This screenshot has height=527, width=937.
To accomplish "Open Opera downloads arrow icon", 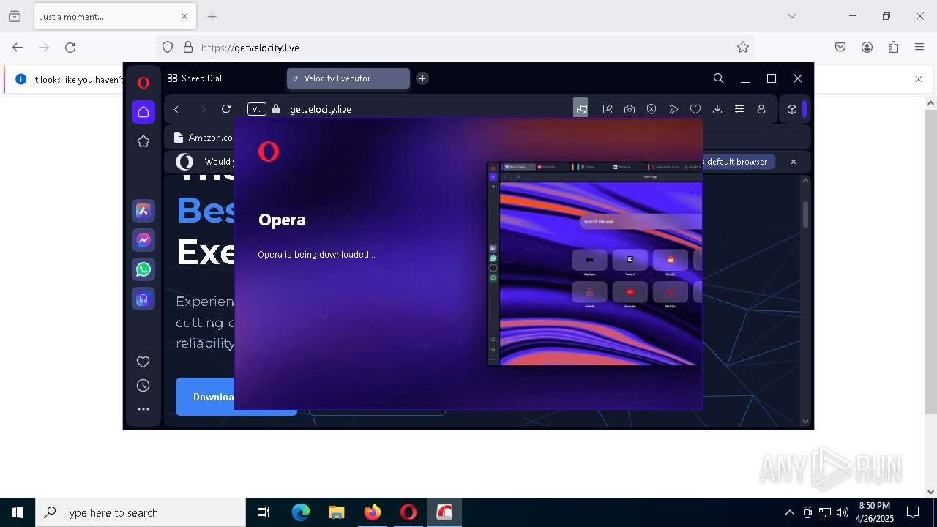I will click(x=717, y=109).
